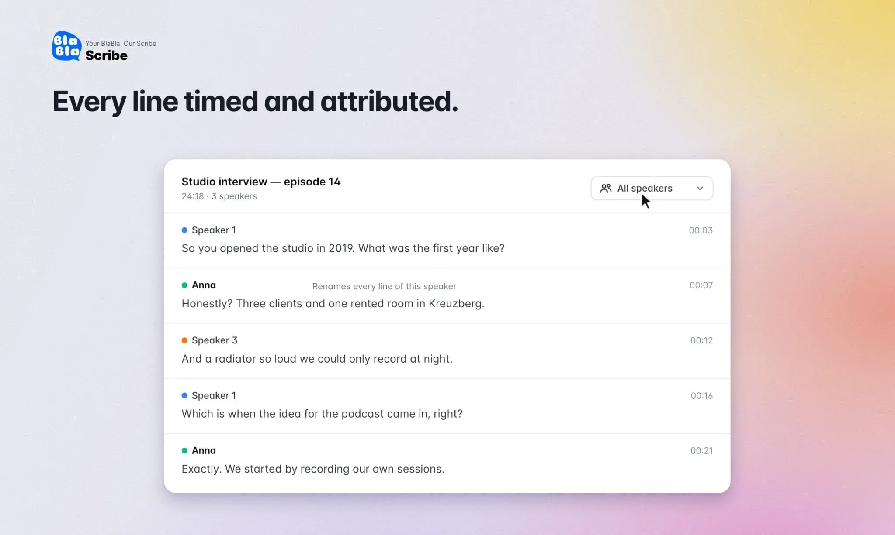Click the "24:18 · 3 speakers" subtitle
The image size is (895, 535).
click(219, 196)
